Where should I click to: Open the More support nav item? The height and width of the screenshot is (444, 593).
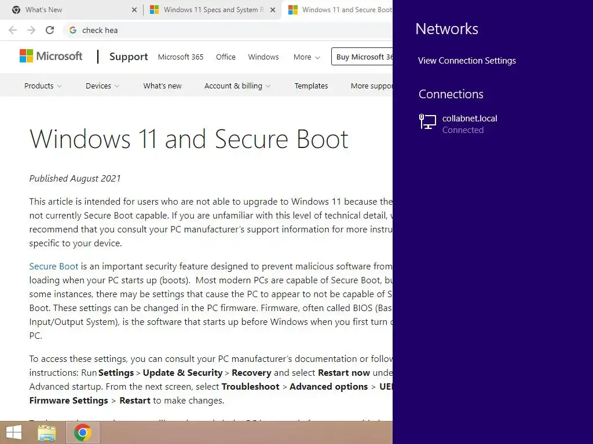click(372, 86)
